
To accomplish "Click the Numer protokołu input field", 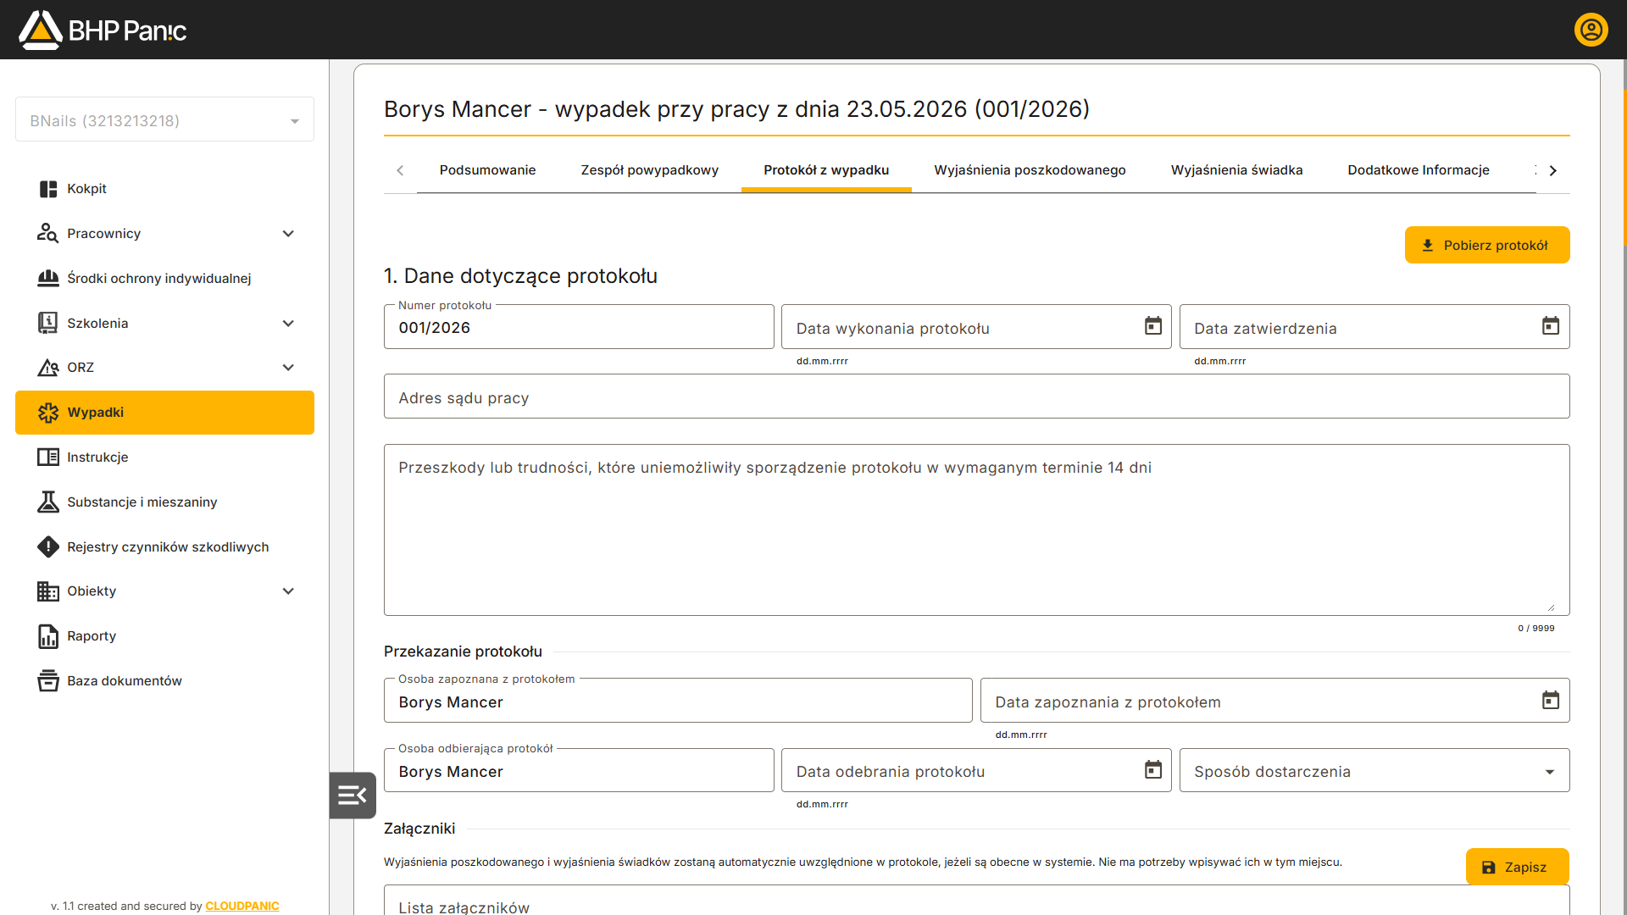I will point(579,327).
